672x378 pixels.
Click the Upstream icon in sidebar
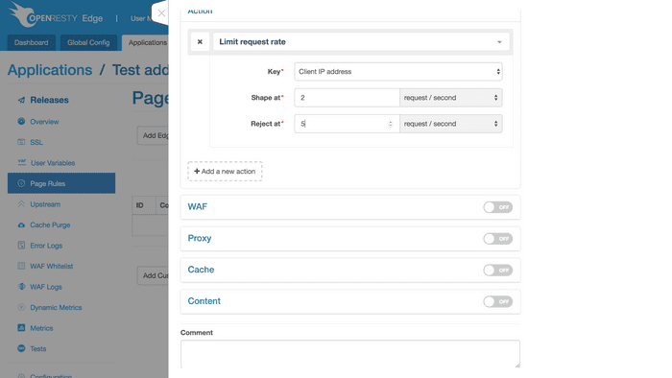[x=21, y=203]
